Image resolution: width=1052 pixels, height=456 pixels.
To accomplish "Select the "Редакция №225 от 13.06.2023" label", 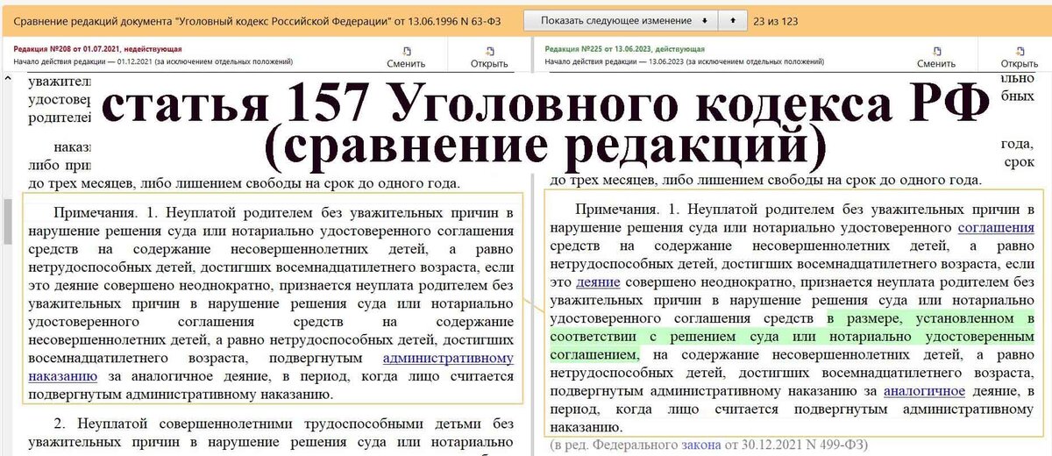I will (x=612, y=50).
